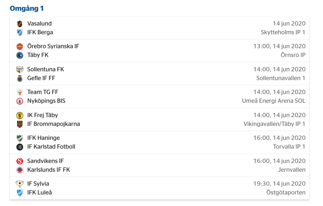Viewport: 323px width, 206px height.
Task: Open the IF Brommapojkarna team link
Action: (x=54, y=124)
